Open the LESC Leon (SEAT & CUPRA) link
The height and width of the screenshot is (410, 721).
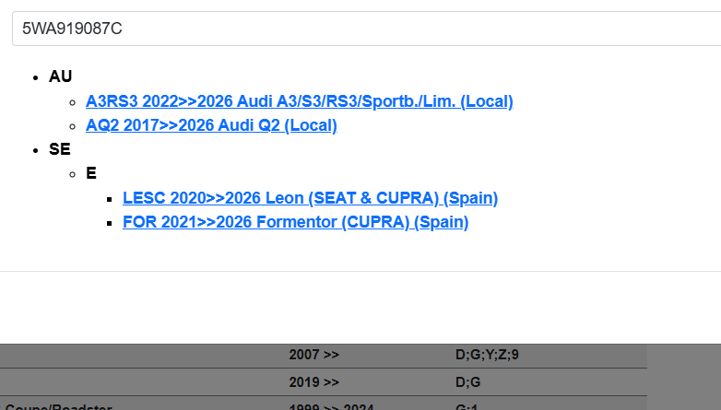[310, 198]
